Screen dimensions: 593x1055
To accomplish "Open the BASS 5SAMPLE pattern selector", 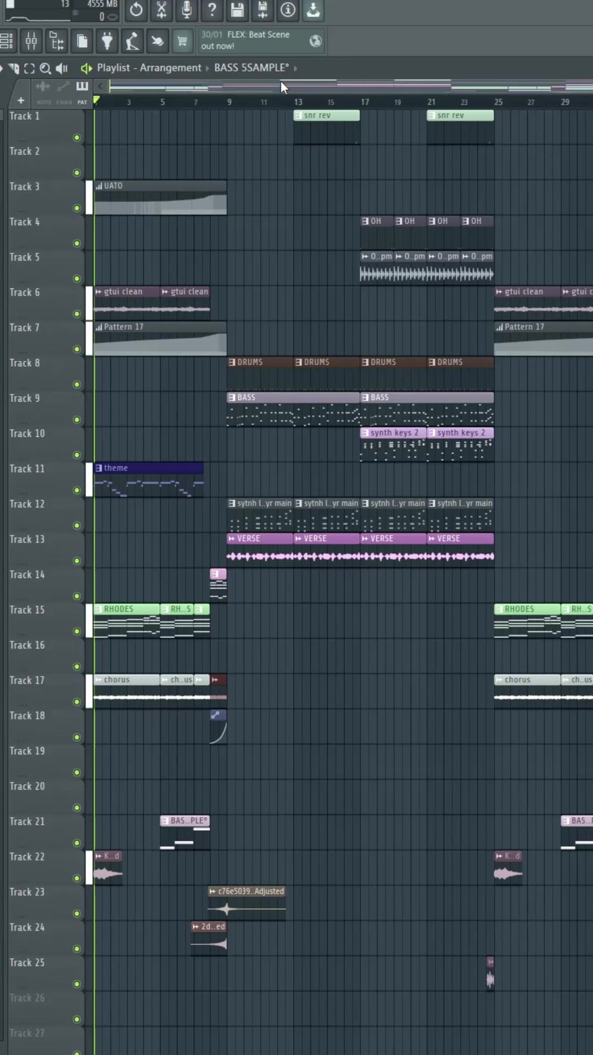I will click(251, 68).
